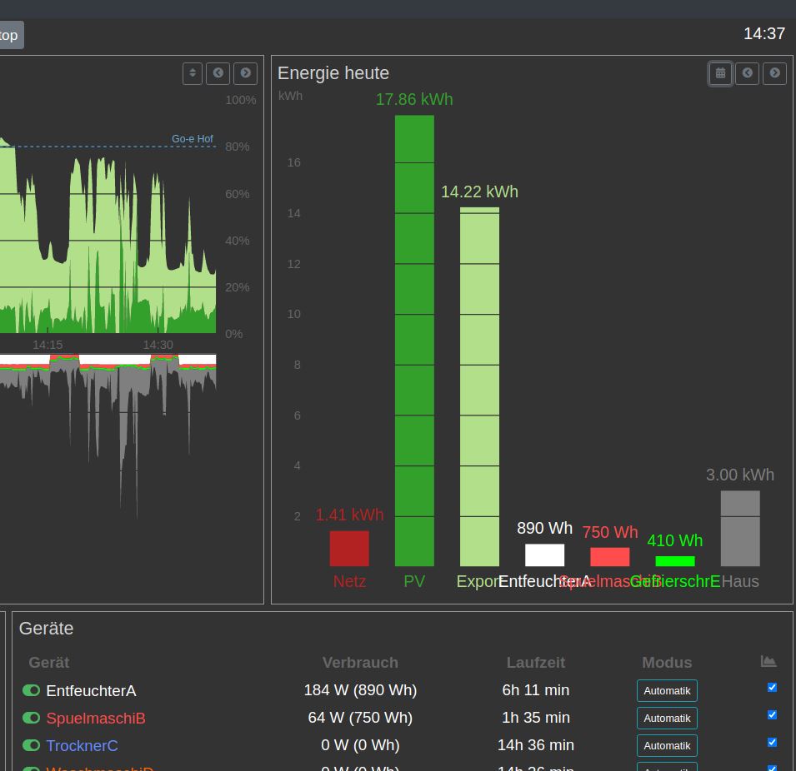
Task: Click the dark green PV energy bar
Action: 414,341
